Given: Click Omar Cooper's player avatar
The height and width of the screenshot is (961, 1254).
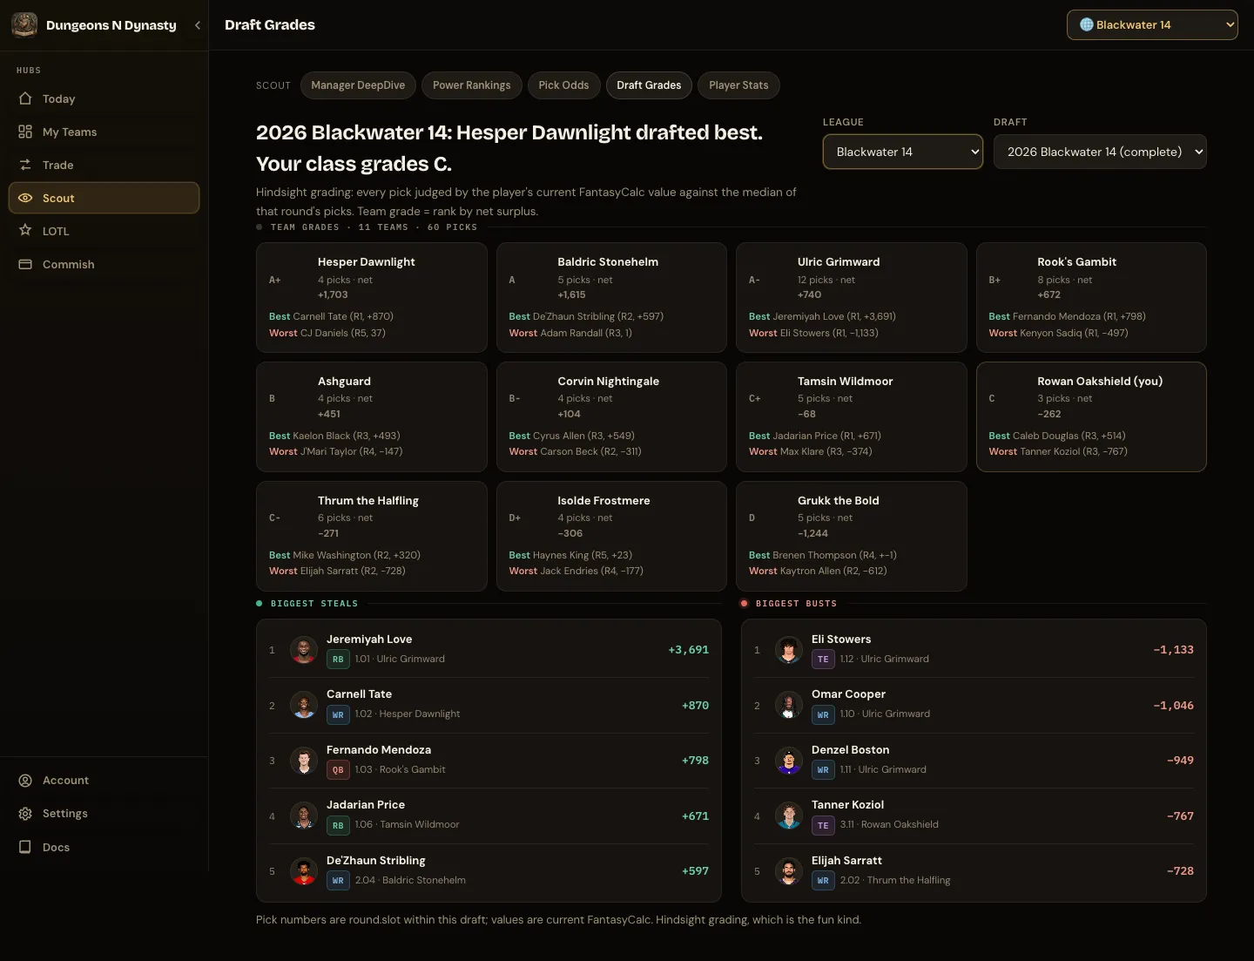Looking at the screenshot, I should (x=789, y=705).
